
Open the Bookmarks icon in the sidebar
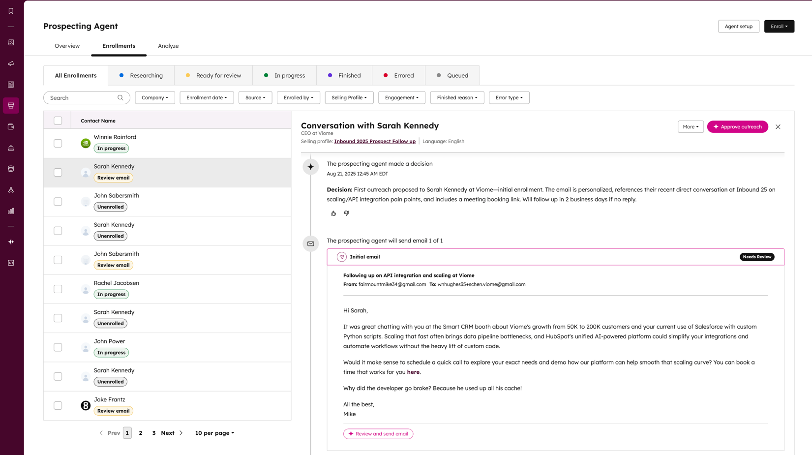pyautogui.click(x=11, y=10)
